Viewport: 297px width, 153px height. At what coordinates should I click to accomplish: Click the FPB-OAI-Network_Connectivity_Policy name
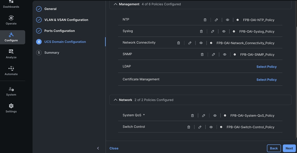click(x=245, y=43)
